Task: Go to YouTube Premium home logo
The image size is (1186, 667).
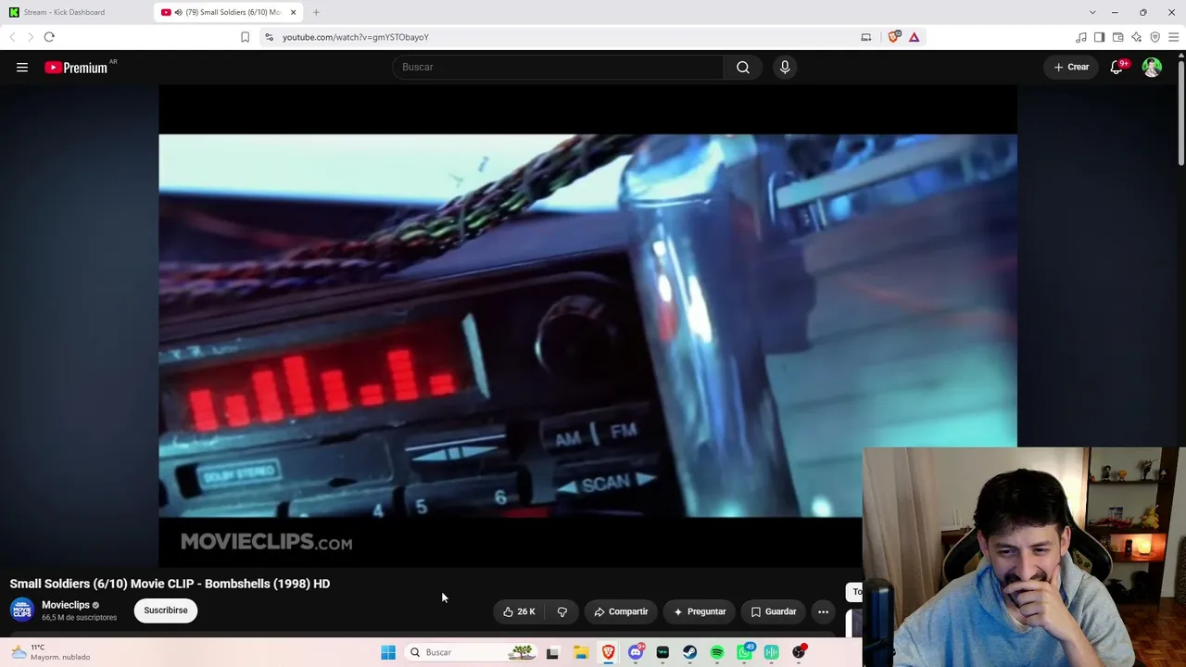Action: pos(76,67)
